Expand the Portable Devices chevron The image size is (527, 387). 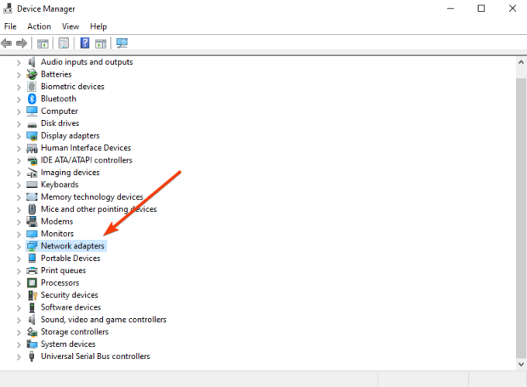tap(19, 259)
